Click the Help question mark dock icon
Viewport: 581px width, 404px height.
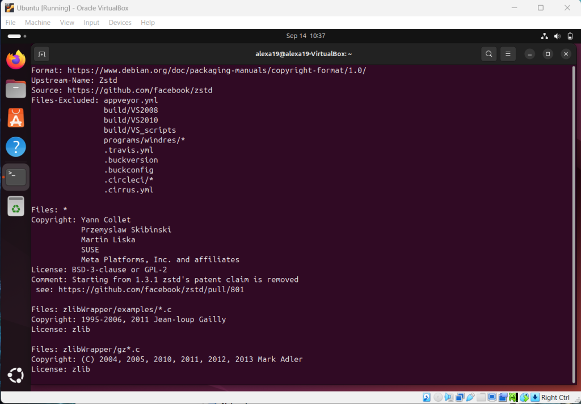16,147
